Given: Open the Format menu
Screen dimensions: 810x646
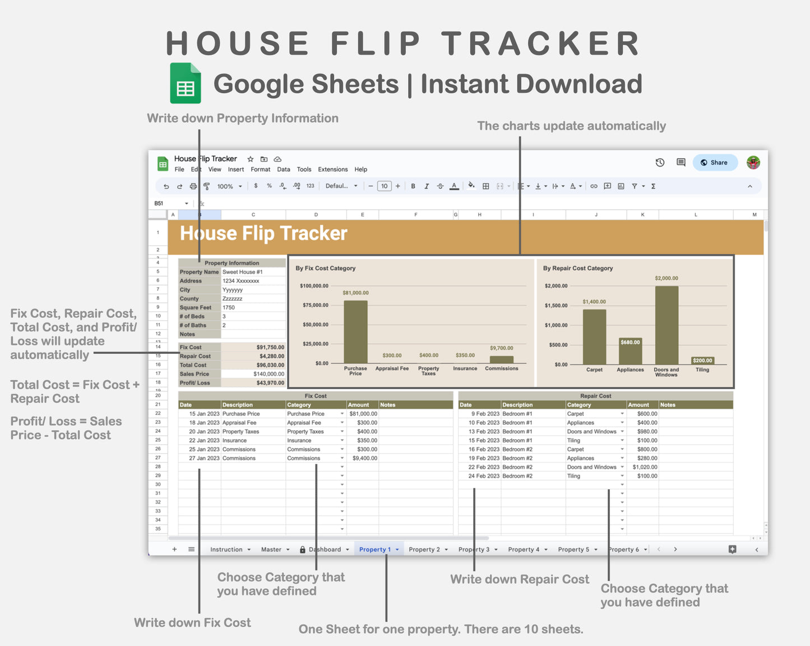Looking at the screenshot, I should [x=260, y=169].
